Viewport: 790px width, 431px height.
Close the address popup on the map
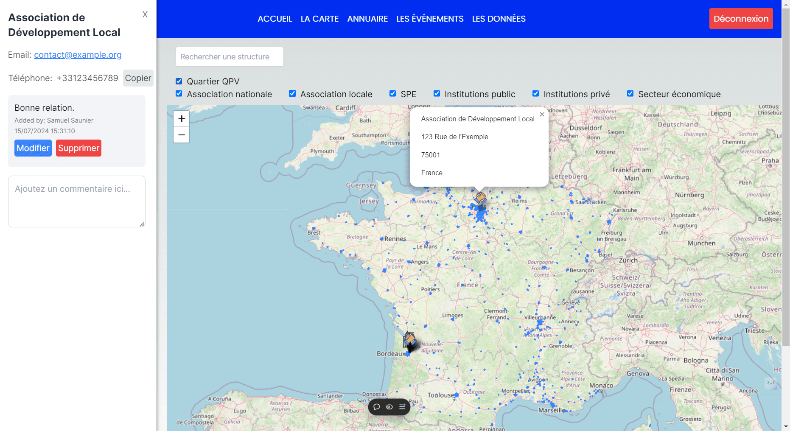click(x=542, y=115)
